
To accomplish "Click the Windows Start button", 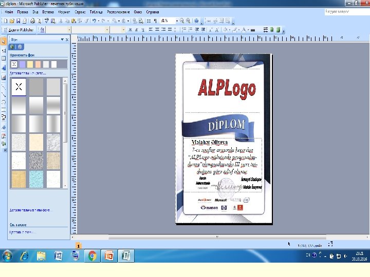I will tap(7, 256).
